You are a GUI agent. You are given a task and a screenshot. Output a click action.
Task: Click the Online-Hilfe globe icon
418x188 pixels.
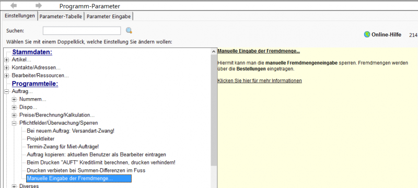pos(367,34)
